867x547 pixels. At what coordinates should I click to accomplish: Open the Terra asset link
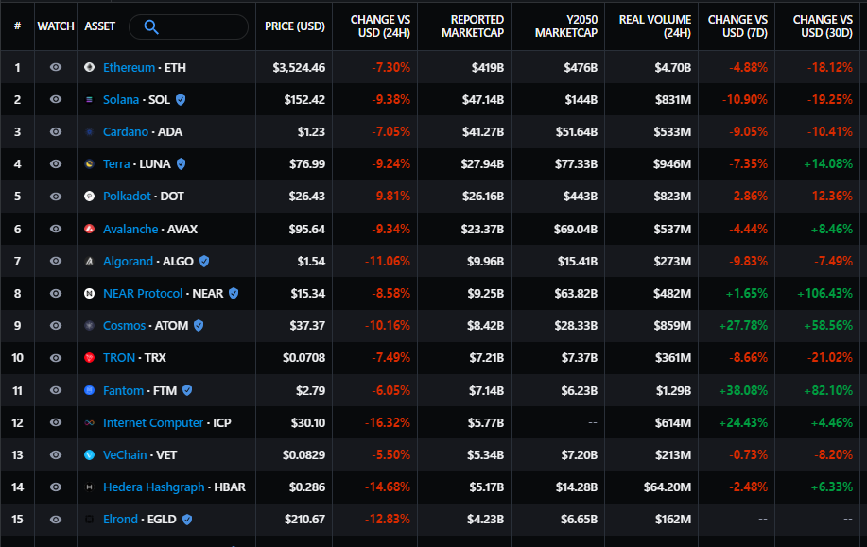[116, 164]
